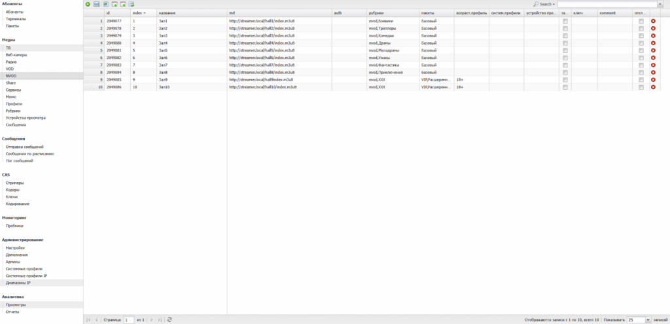The height and width of the screenshot is (324, 670).
Task: Toggle the 'за...' checkbox for Зал3
Action: click(565, 36)
